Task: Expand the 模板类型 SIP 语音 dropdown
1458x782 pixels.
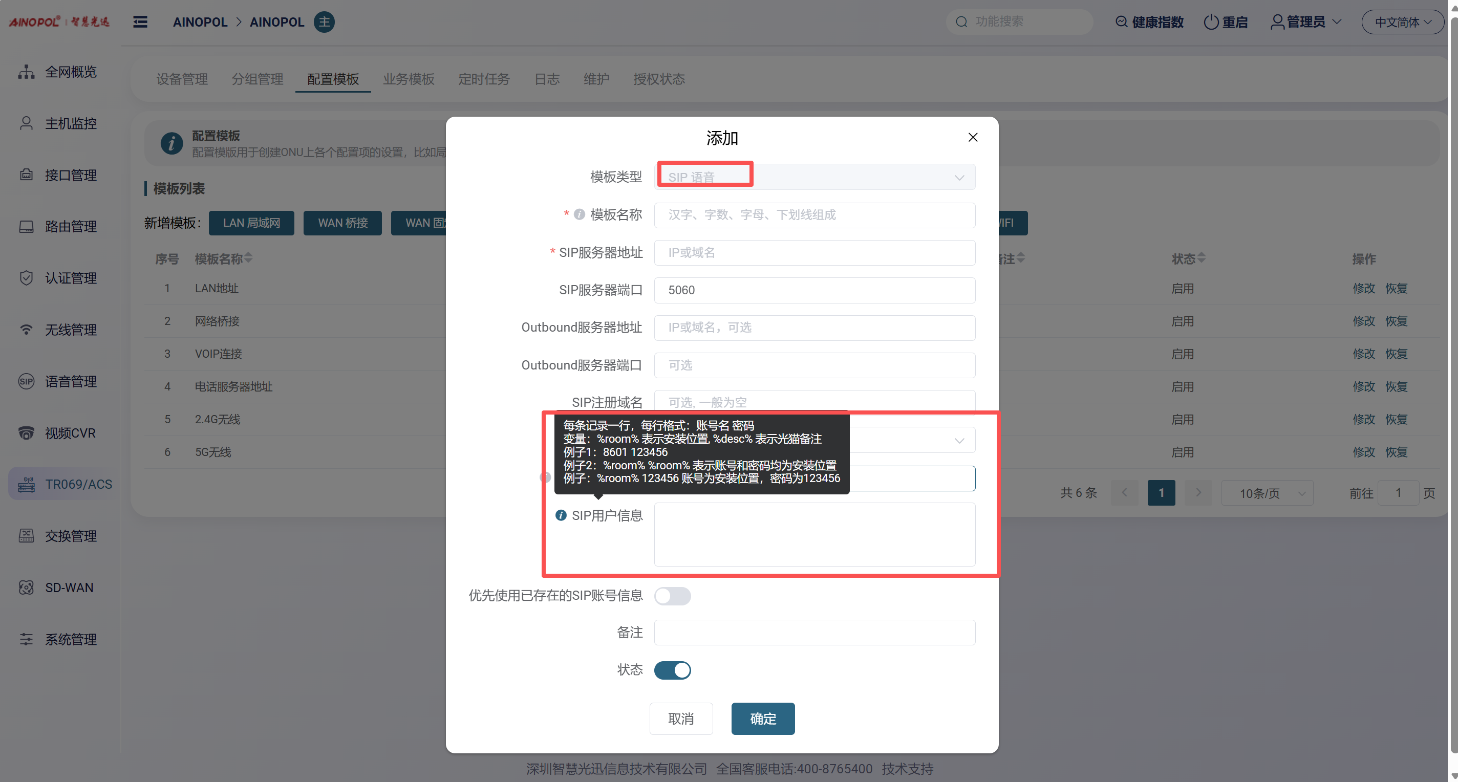Action: tap(814, 177)
